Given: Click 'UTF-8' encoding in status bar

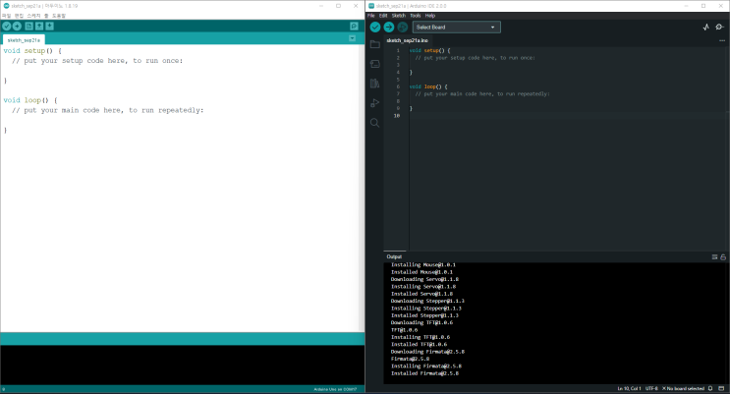Looking at the screenshot, I should (651, 388).
